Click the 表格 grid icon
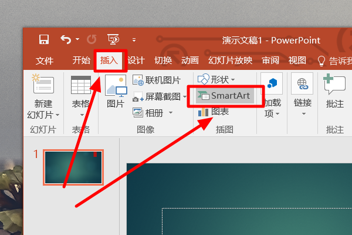Viewport: 352px width, 235px height. coord(81,85)
